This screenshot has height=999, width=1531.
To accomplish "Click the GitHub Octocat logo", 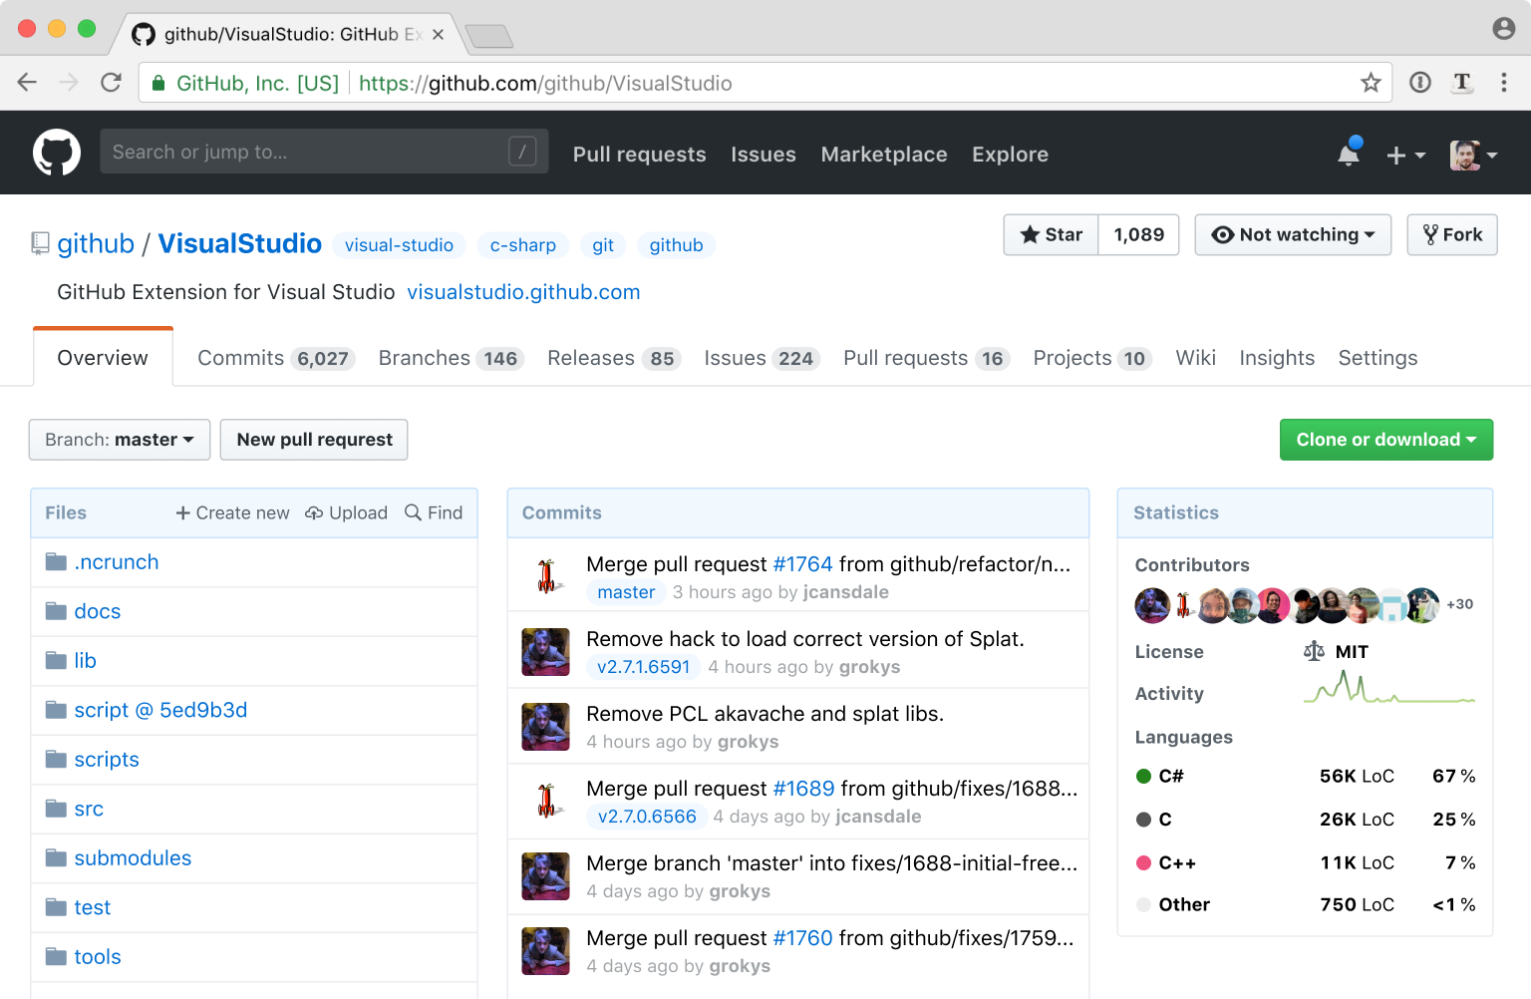I will tap(57, 153).
